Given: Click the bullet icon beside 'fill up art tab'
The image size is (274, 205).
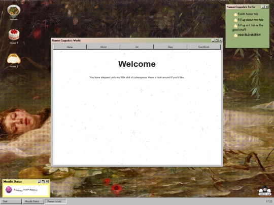Looking at the screenshot, I should click(235, 26).
